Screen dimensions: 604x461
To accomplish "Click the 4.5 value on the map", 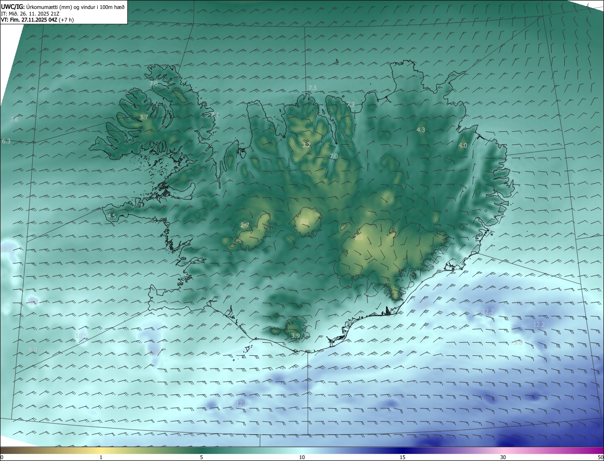I will click(112, 216).
